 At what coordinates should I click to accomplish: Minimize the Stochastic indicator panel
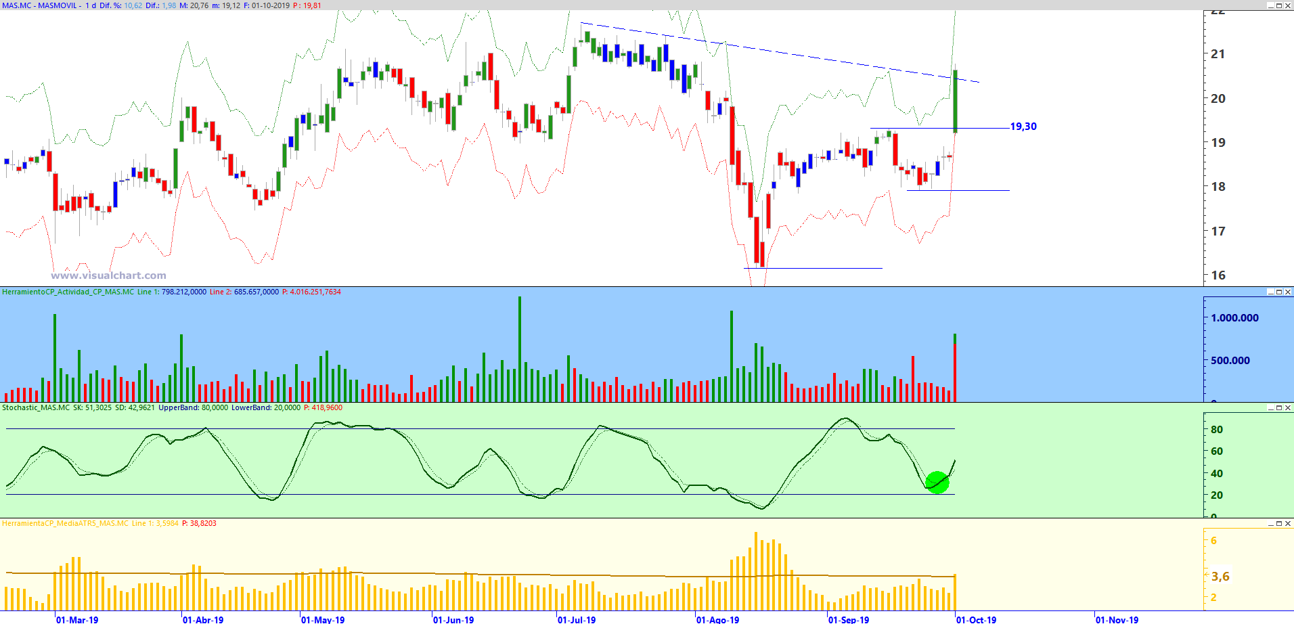(1270, 407)
